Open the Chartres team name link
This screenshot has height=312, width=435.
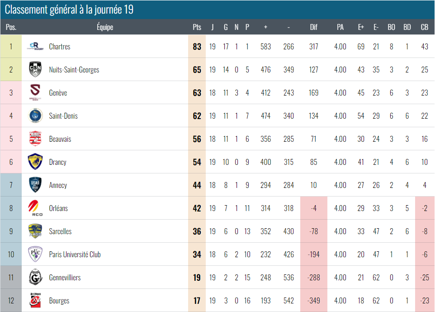tap(60, 47)
